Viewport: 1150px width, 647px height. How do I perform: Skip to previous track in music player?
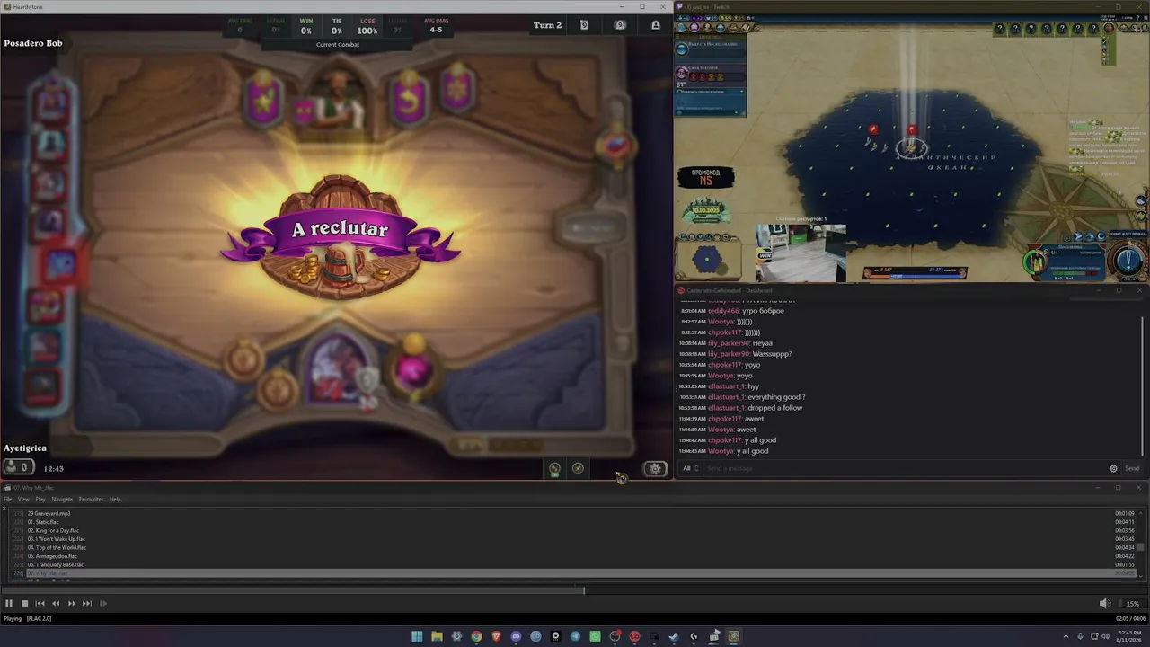[40, 604]
